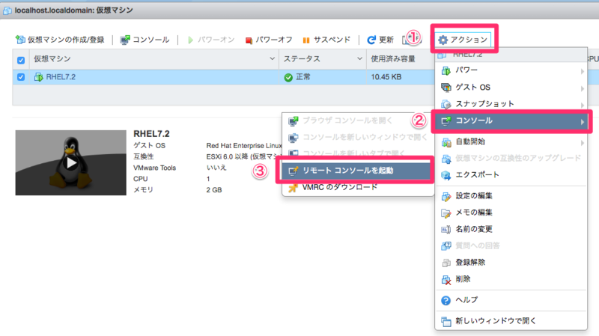Click the Export (エクスポート) icon
The image size is (599, 336).
tap(446, 175)
